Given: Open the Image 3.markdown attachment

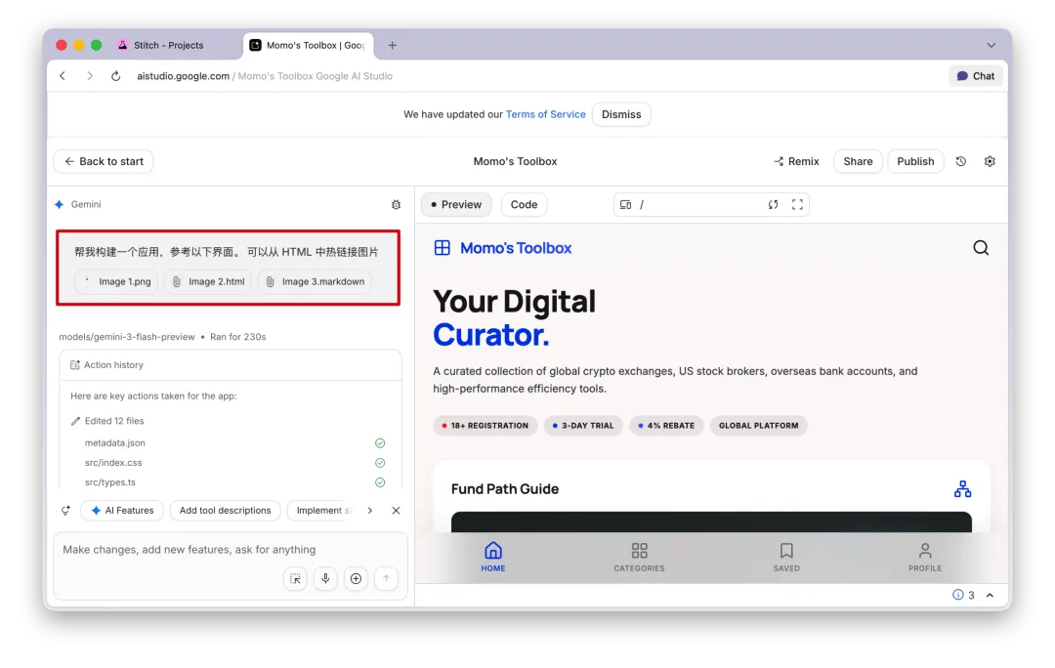Looking at the screenshot, I should pos(315,282).
